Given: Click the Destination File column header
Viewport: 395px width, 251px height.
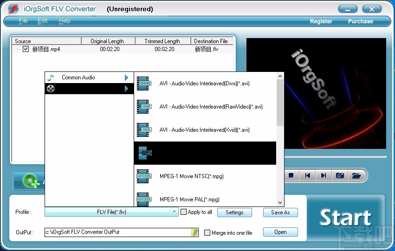Looking at the screenshot, I should (212, 41).
